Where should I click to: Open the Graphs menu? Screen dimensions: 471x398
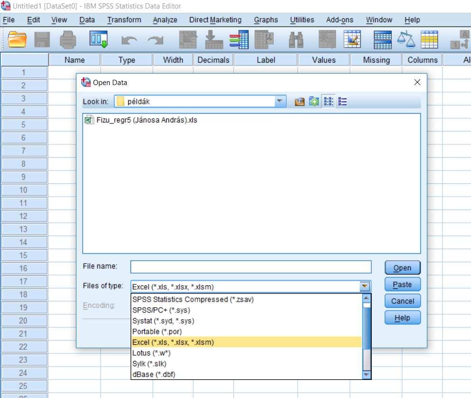266,20
